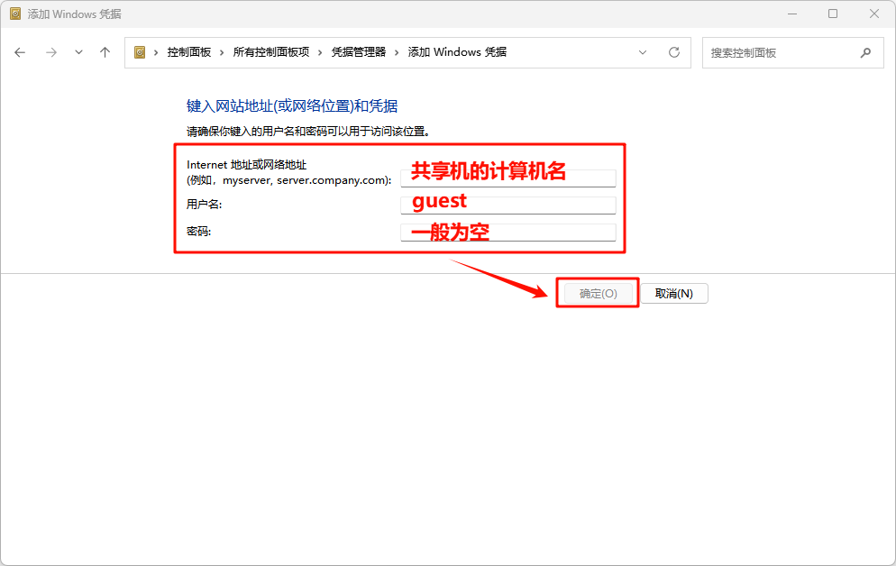Expand chevron after 所有控制面板项 breadcrumb
This screenshot has height=566, width=896.
tap(320, 52)
